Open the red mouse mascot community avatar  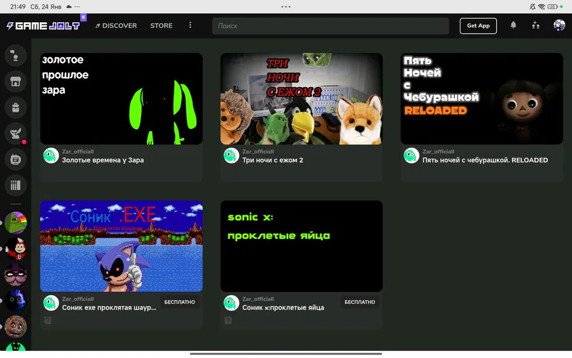pyautogui.click(x=15, y=249)
